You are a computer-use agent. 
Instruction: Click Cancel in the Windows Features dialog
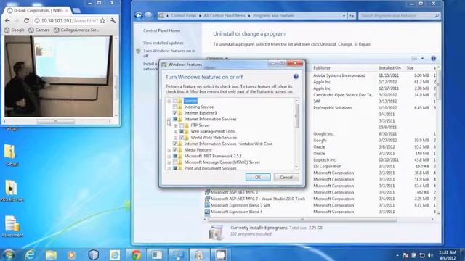pyautogui.click(x=286, y=177)
